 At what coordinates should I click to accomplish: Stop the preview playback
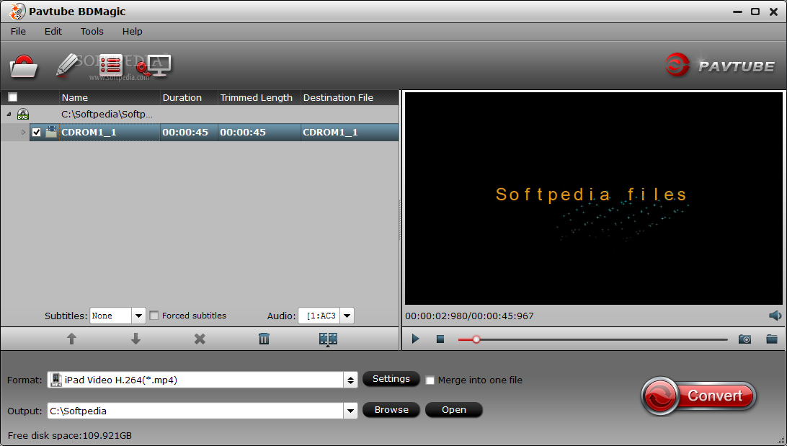440,339
